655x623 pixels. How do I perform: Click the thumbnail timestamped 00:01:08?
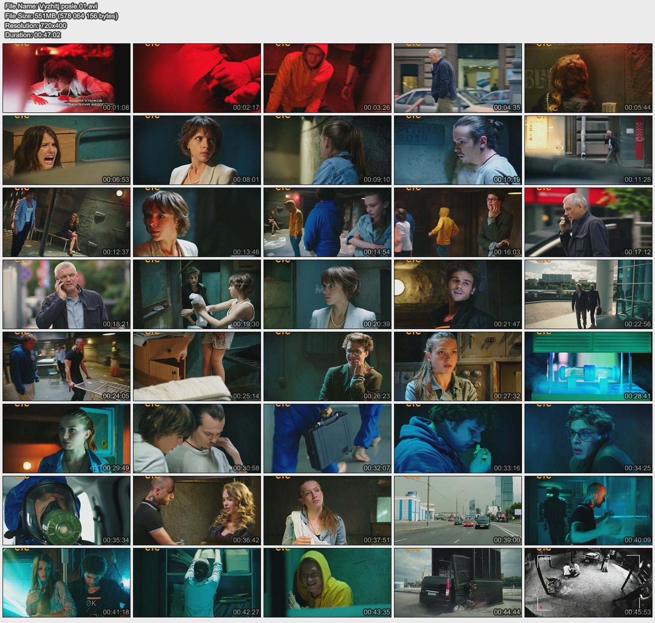point(67,78)
